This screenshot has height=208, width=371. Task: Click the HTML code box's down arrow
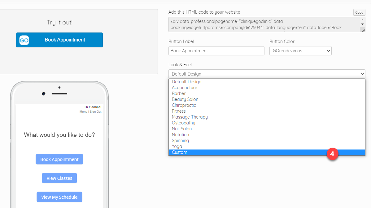(362, 24)
